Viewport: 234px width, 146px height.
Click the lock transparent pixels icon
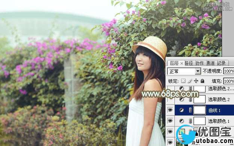(183, 81)
